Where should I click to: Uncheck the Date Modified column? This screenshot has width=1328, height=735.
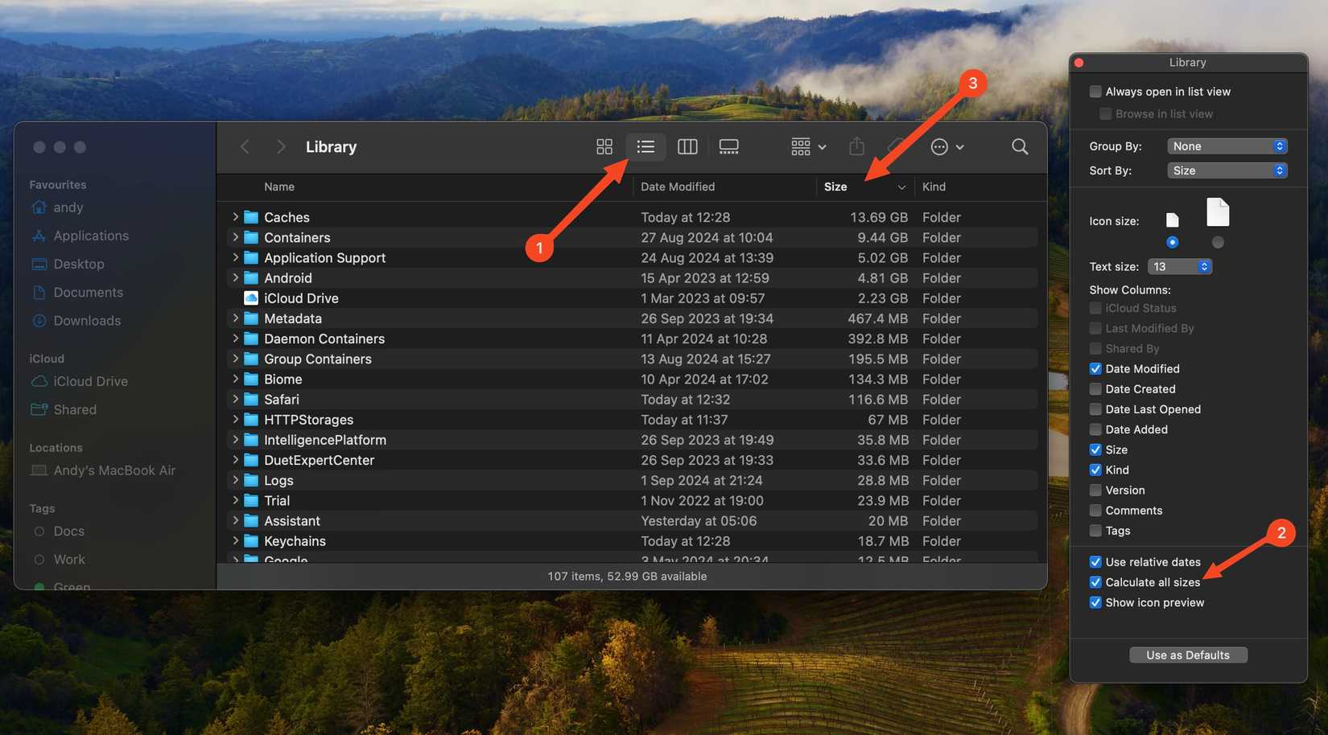(x=1095, y=369)
